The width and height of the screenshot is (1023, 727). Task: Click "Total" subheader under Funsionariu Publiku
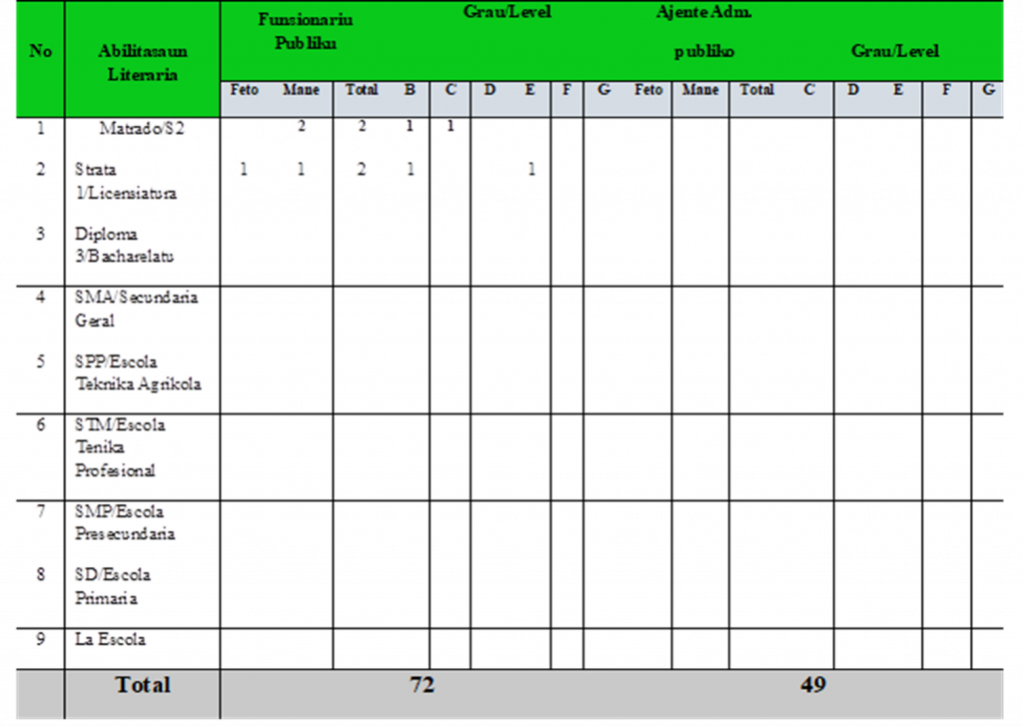coord(361,90)
